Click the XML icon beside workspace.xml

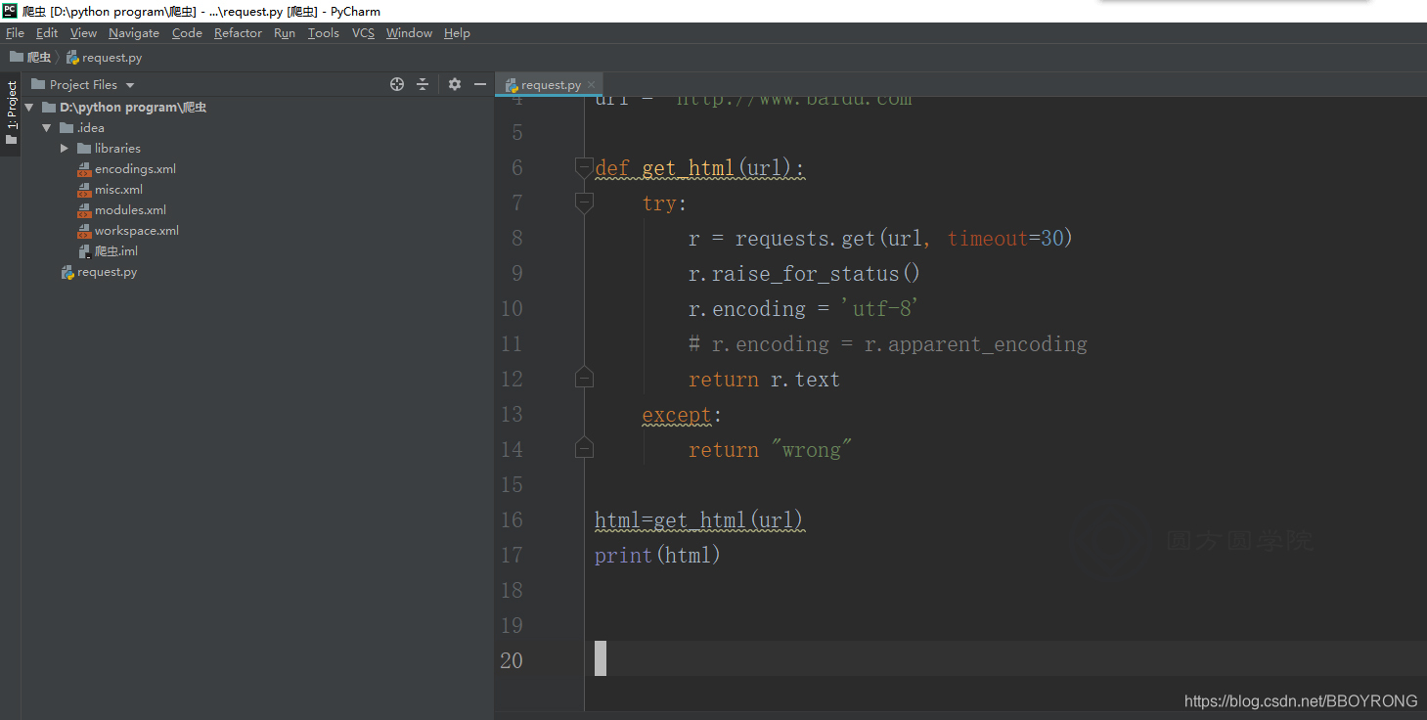click(84, 231)
